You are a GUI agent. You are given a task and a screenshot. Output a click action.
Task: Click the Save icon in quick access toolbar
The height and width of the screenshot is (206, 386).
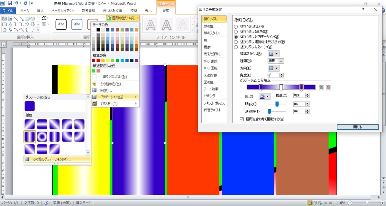click(x=10, y=3)
